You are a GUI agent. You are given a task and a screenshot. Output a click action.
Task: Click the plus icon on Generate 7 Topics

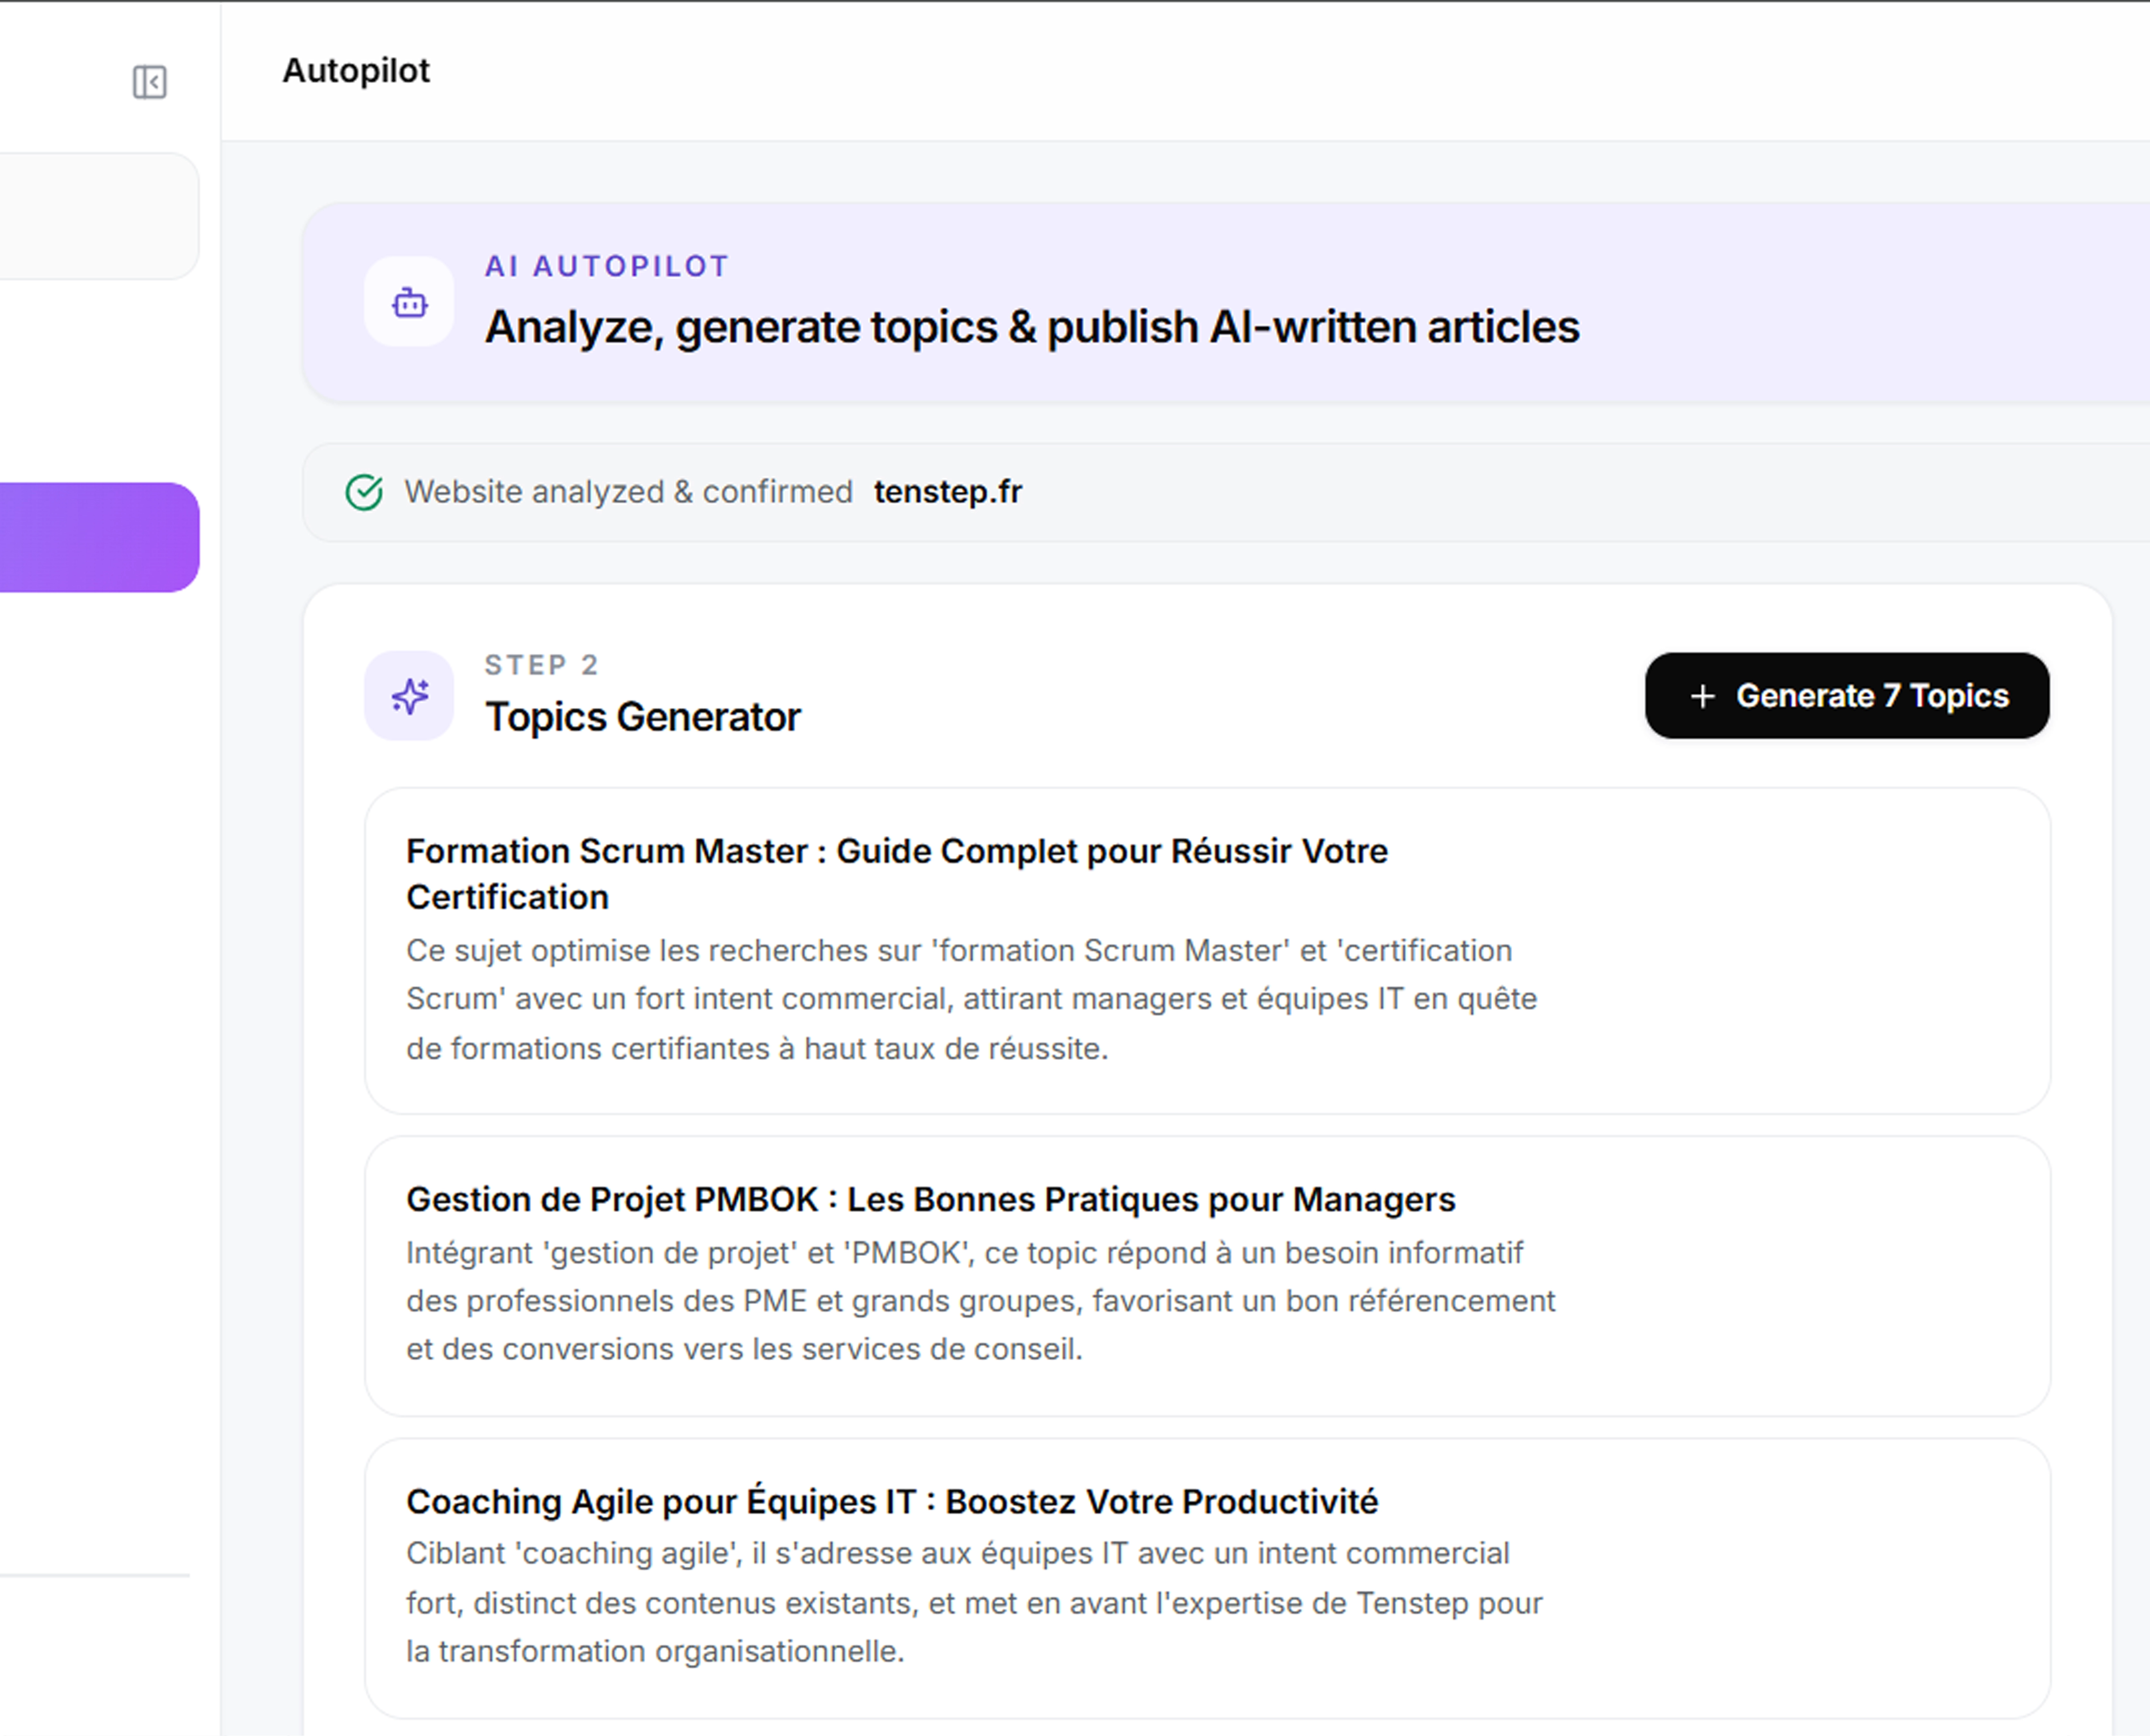1702,696
